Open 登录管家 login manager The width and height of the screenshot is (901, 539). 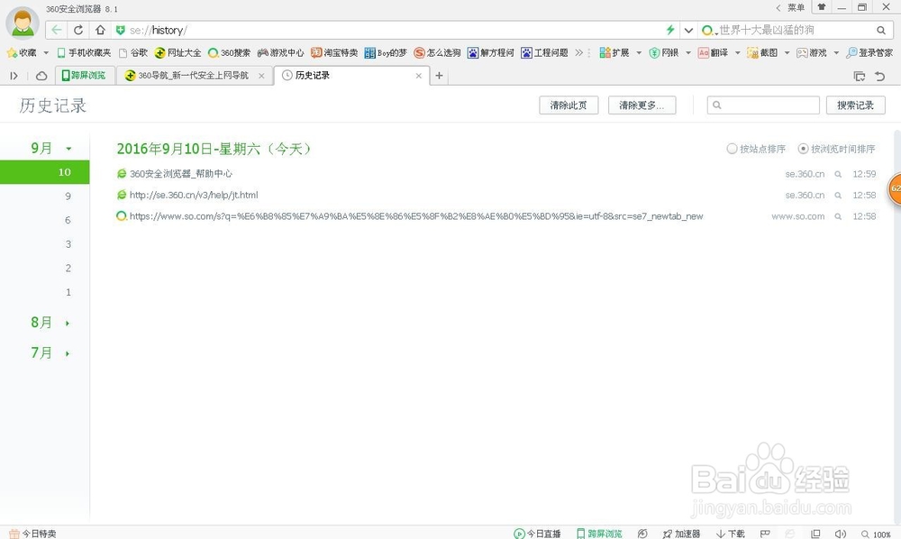click(869, 53)
